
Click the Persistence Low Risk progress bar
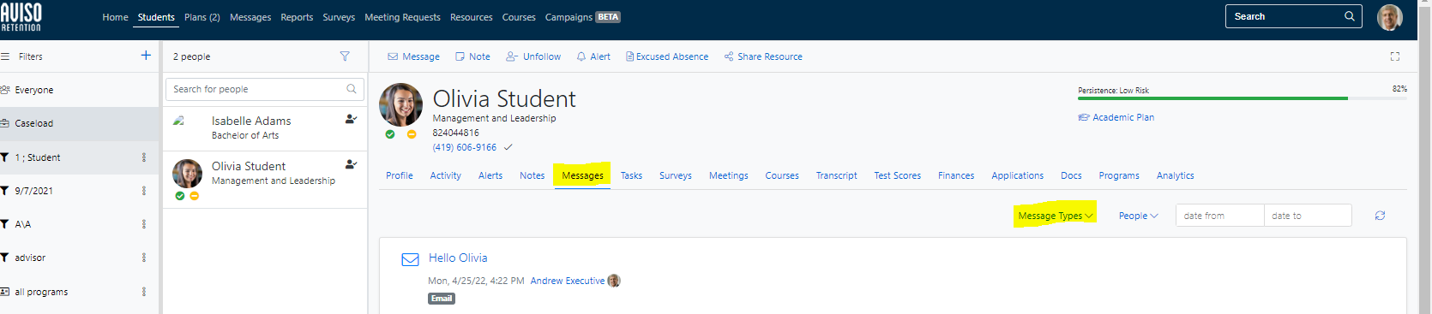coord(1242,98)
